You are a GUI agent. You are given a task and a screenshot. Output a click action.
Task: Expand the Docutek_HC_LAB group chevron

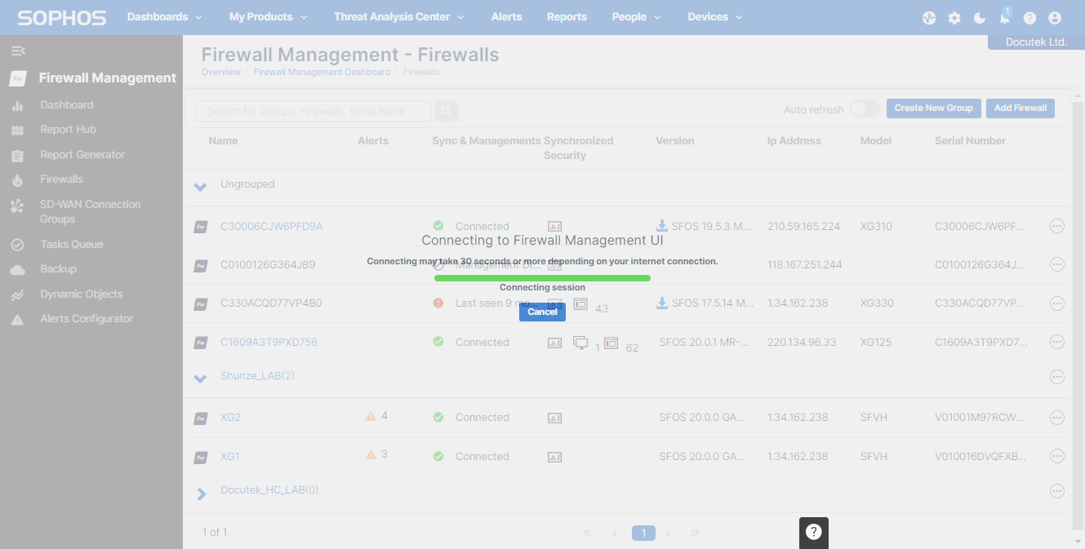201,494
